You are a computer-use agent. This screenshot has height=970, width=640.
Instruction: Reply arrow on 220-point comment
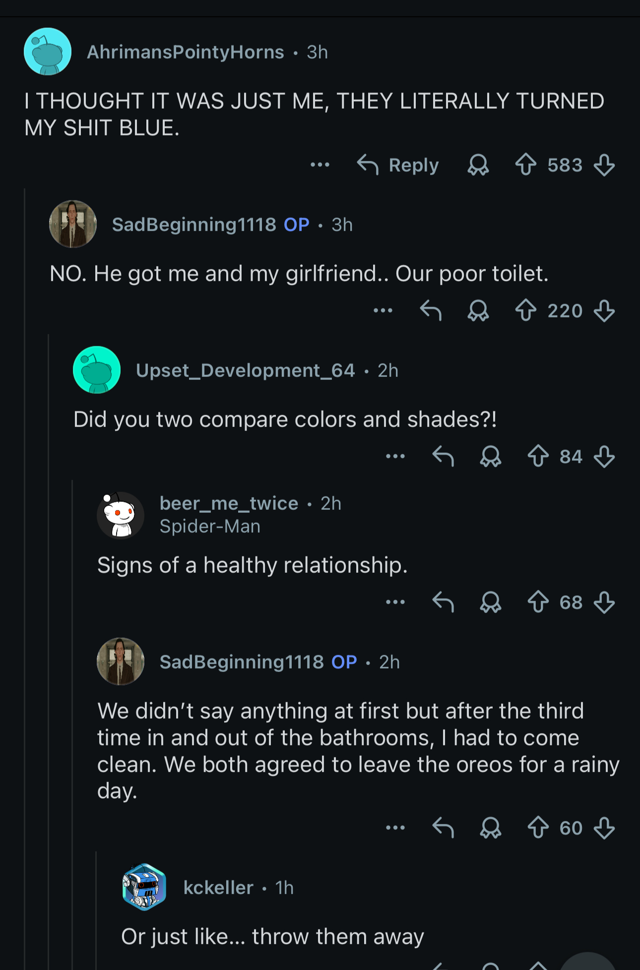(431, 310)
